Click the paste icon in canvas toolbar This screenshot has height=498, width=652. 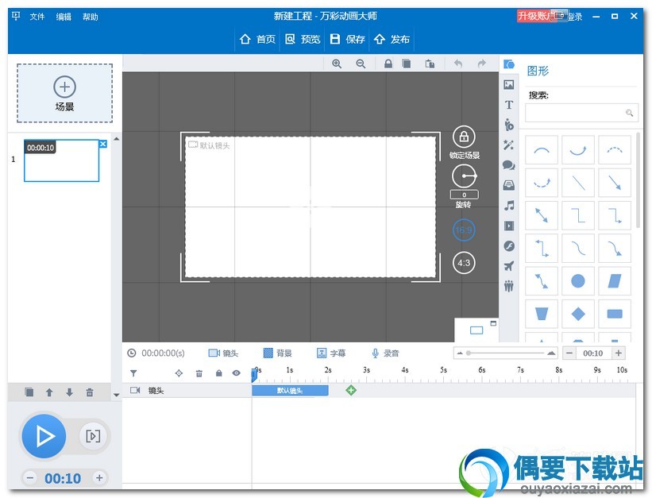(430, 64)
